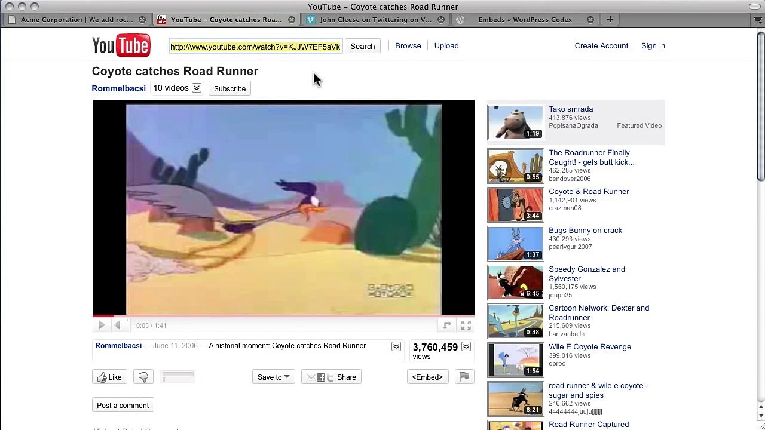Screen dimensions: 765x430
Task: Open the Upload link
Action: point(446,46)
